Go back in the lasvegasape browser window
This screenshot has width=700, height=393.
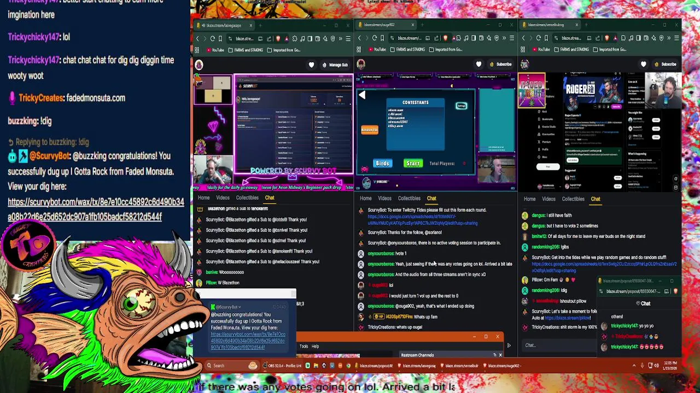[197, 39]
